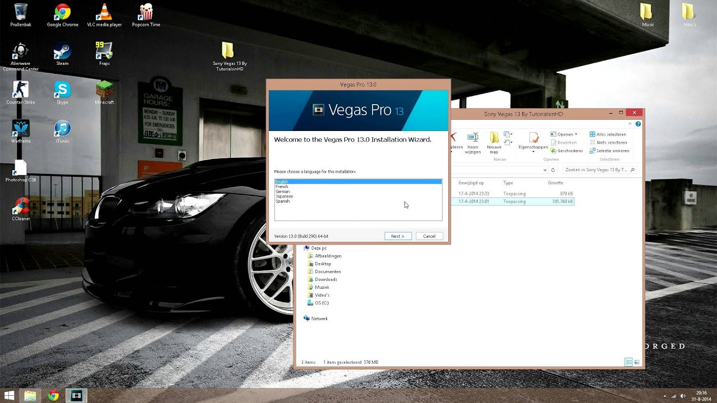Collapse the Explorer ribbon with the chevron
The width and height of the screenshot is (717, 403).
pyautogui.click(x=631, y=124)
